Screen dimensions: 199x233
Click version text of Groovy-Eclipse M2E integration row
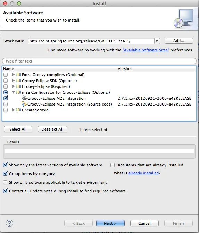155,98
